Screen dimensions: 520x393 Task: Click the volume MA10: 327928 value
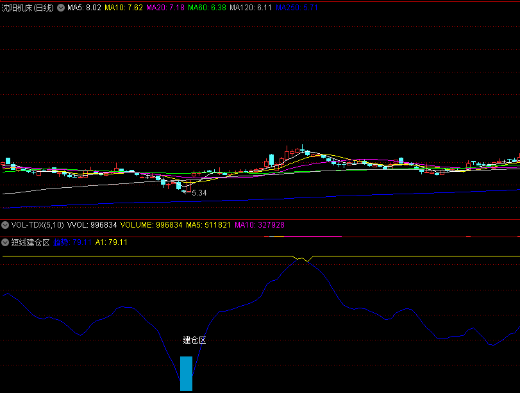[260, 225]
